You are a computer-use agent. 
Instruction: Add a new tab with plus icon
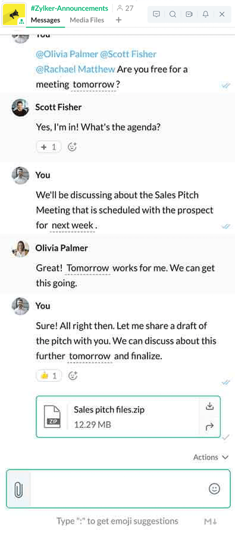118,20
